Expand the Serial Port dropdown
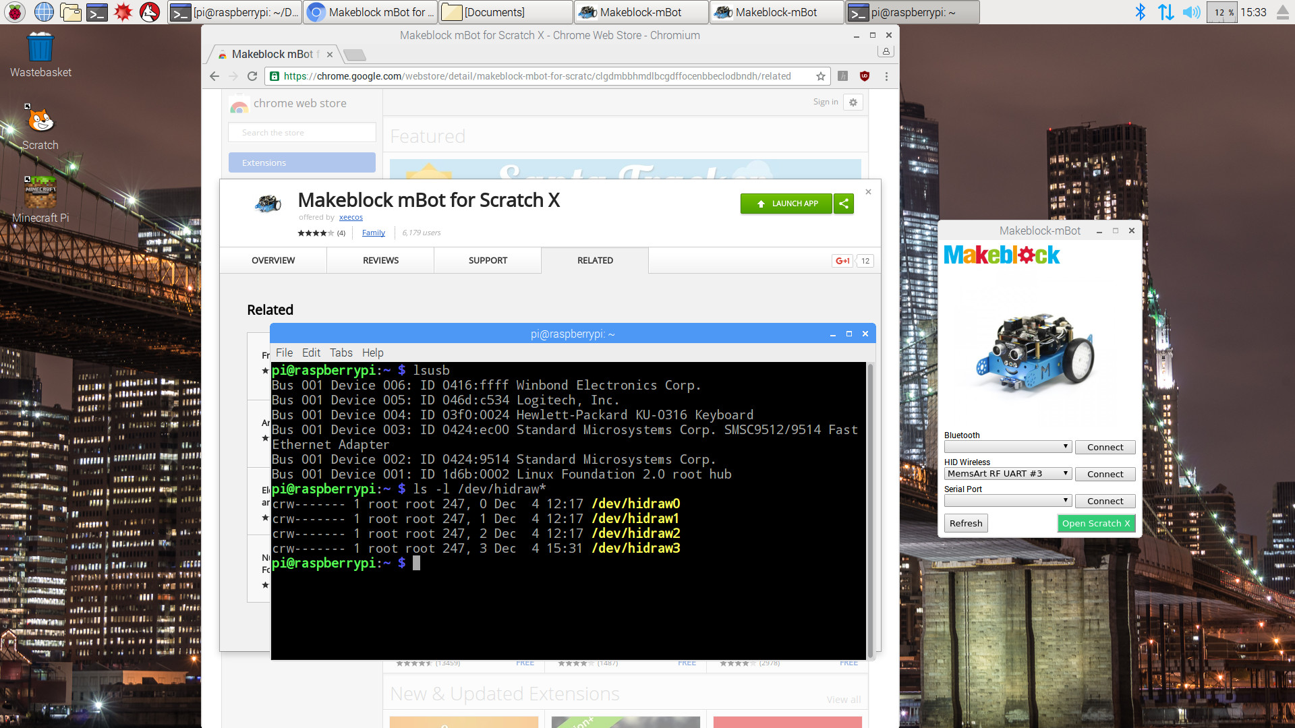1295x728 pixels. 1008,501
